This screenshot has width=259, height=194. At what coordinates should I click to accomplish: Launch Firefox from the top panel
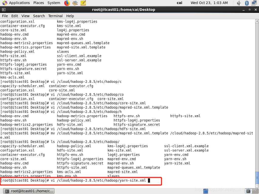click(67, 3)
